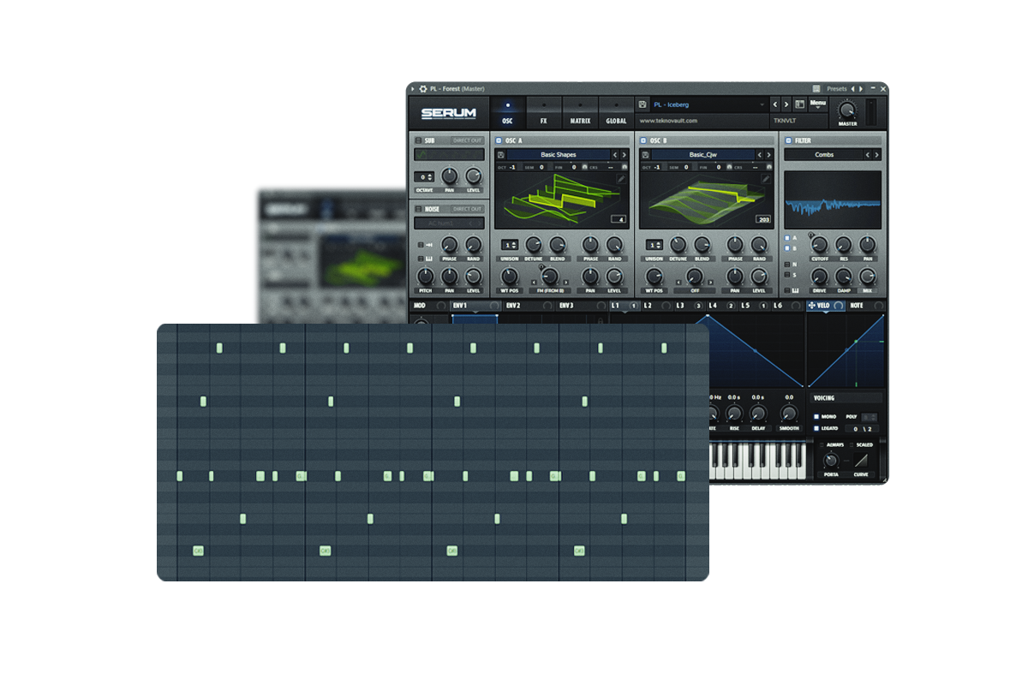
Task: Select the ENV 2 modulation tab
Action: click(513, 306)
